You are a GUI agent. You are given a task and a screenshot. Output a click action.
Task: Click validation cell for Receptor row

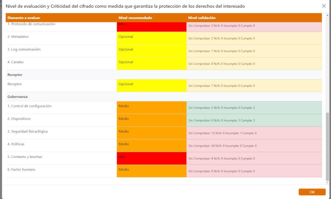[254, 86]
